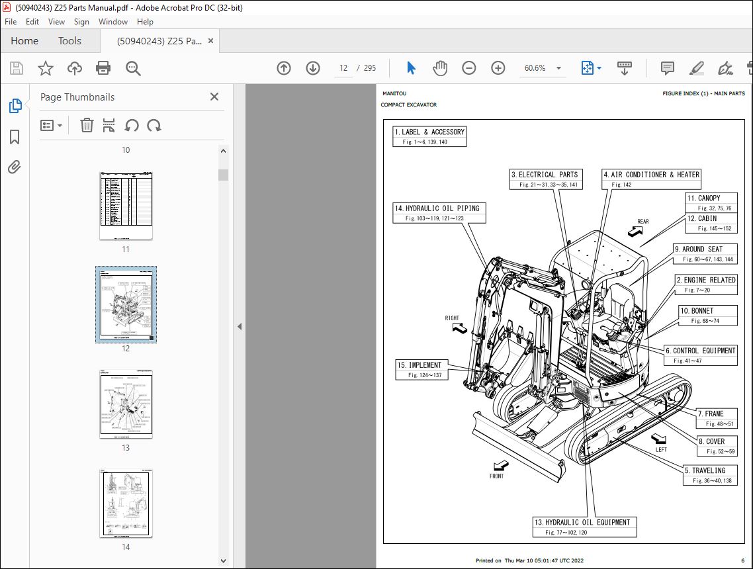Delete selected page thumbnails
Viewport: 753px width, 569px height.
(87, 125)
